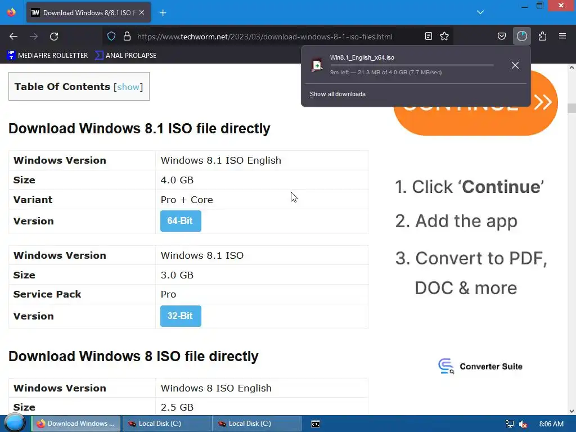Open a new tab with plus icon
Viewport: 576px width, 432px height.
coord(163,13)
